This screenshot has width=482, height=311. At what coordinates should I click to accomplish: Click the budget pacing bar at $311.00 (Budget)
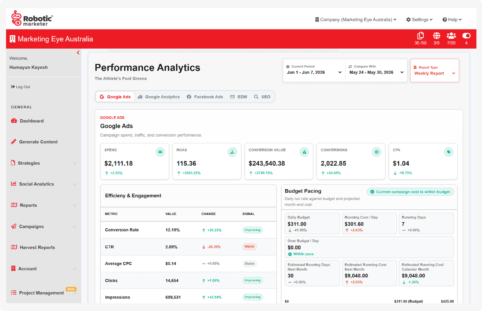click(408, 302)
